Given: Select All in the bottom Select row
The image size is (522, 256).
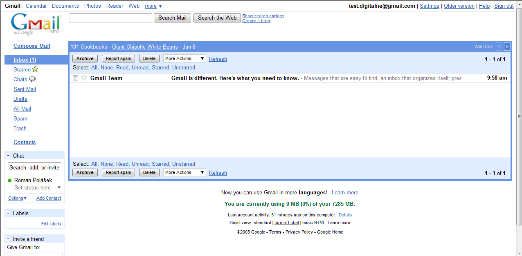Looking at the screenshot, I should coord(94,164).
